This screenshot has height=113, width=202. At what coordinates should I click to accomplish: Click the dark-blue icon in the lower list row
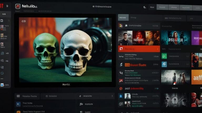point(18,104)
